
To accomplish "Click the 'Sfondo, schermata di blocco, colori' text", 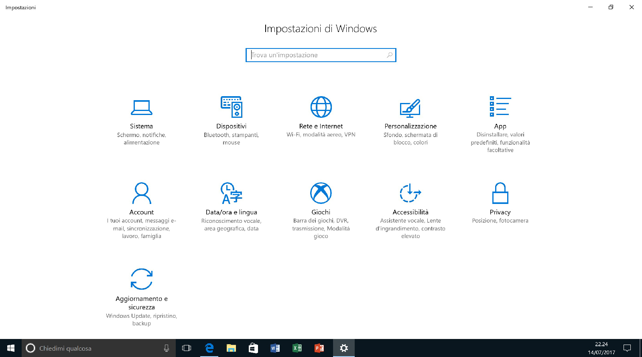I will coord(410,139).
